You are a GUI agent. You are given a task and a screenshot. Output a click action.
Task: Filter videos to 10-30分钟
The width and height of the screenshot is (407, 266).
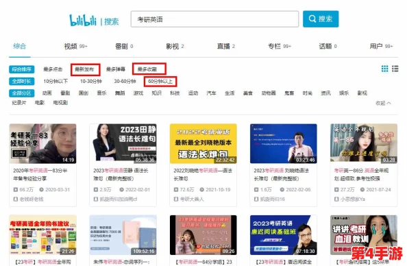tap(91, 82)
